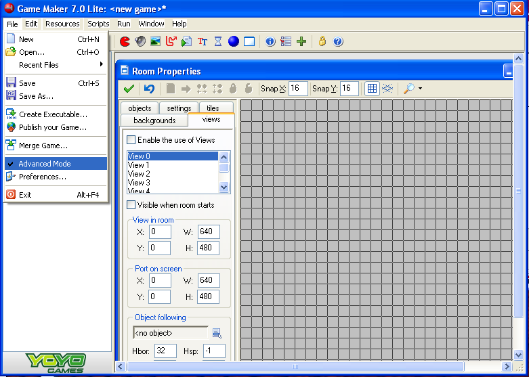The image size is (529, 377).
Task: Click the blue undo arrow in room toolbar
Action: (x=149, y=89)
